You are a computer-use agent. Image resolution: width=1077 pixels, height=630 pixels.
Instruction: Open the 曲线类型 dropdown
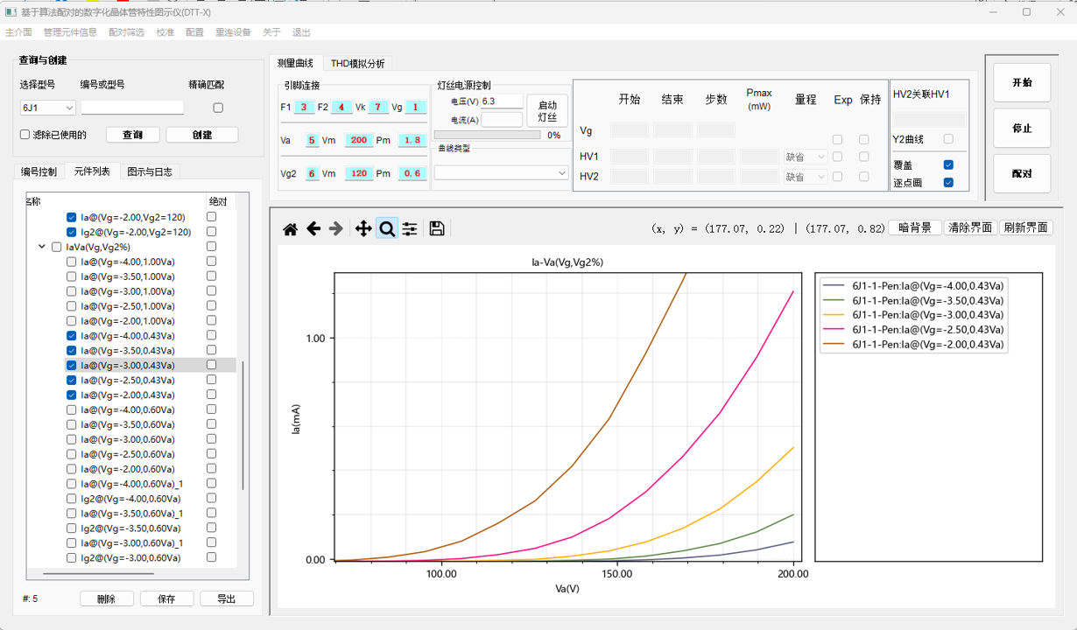(x=501, y=173)
